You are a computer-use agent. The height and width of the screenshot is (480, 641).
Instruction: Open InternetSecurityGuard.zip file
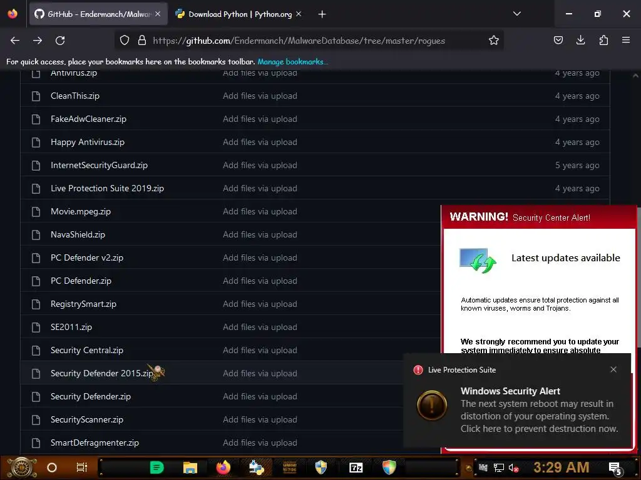tap(99, 165)
